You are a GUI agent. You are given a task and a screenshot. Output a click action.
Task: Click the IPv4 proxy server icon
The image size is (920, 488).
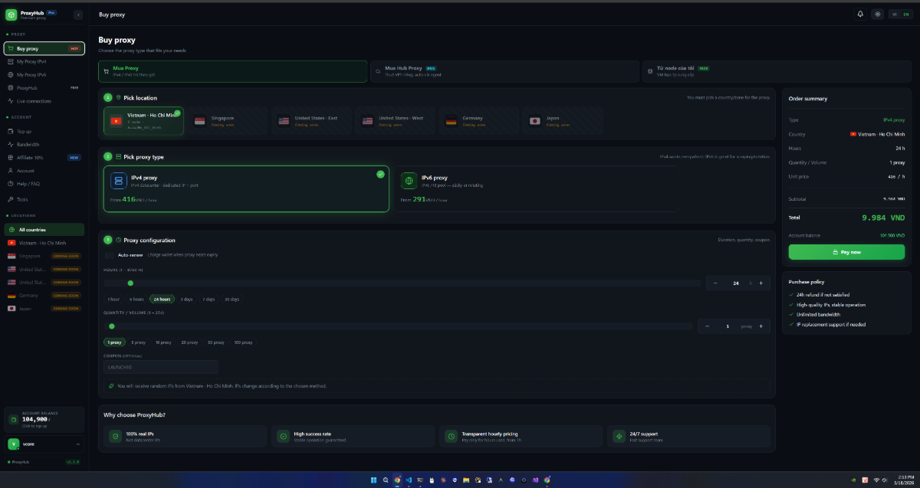pos(118,180)
